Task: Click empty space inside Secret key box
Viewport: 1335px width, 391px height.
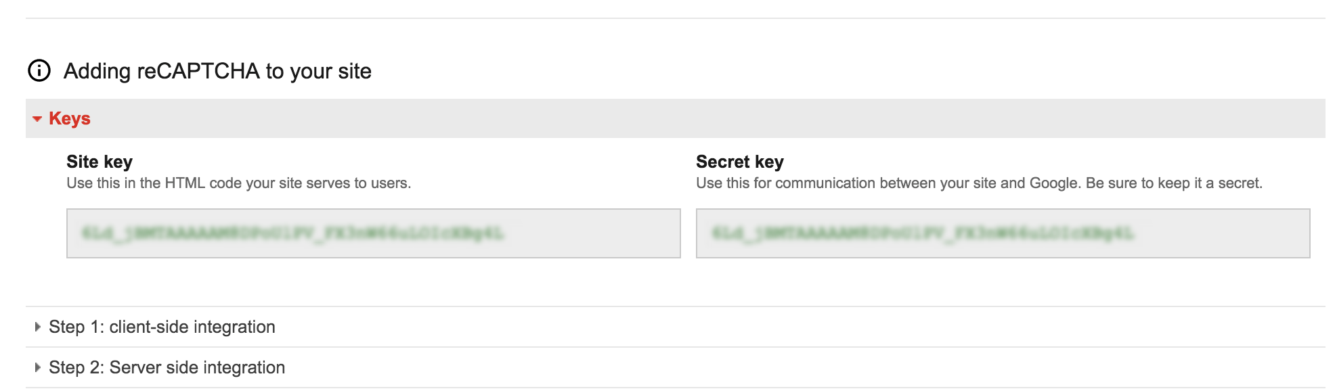Action: click(x=1222, y=233)
